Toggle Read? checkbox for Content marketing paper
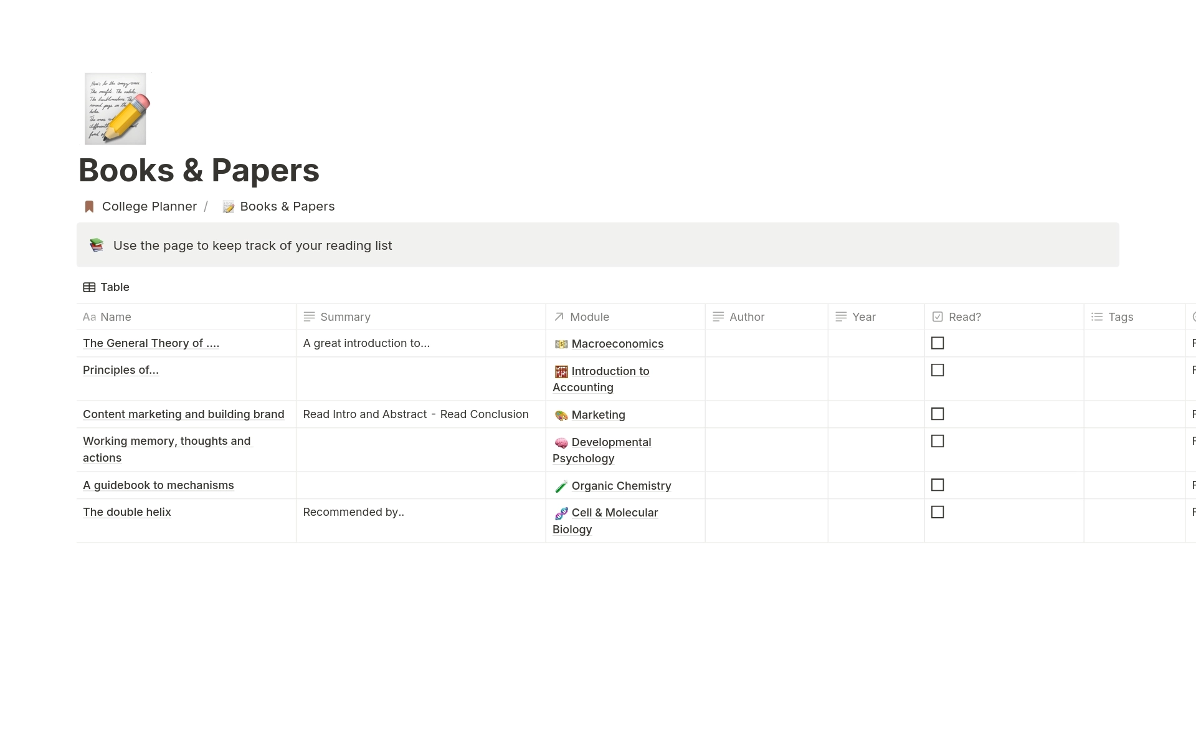 pyautogui.click(x=938, y=414)
